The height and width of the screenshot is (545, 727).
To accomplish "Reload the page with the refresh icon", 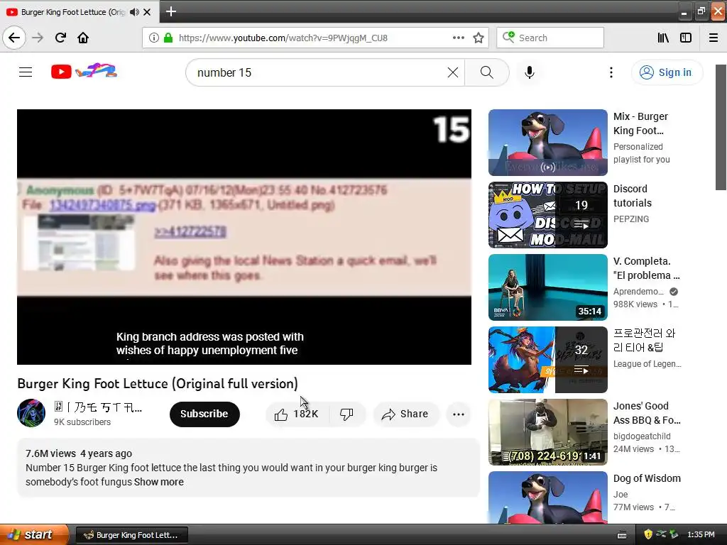I will point(60,38).
